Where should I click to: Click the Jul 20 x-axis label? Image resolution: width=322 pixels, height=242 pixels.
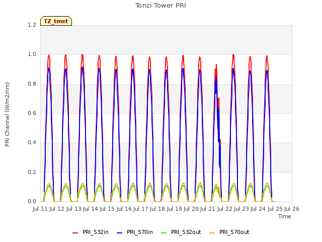pos(191,209)
